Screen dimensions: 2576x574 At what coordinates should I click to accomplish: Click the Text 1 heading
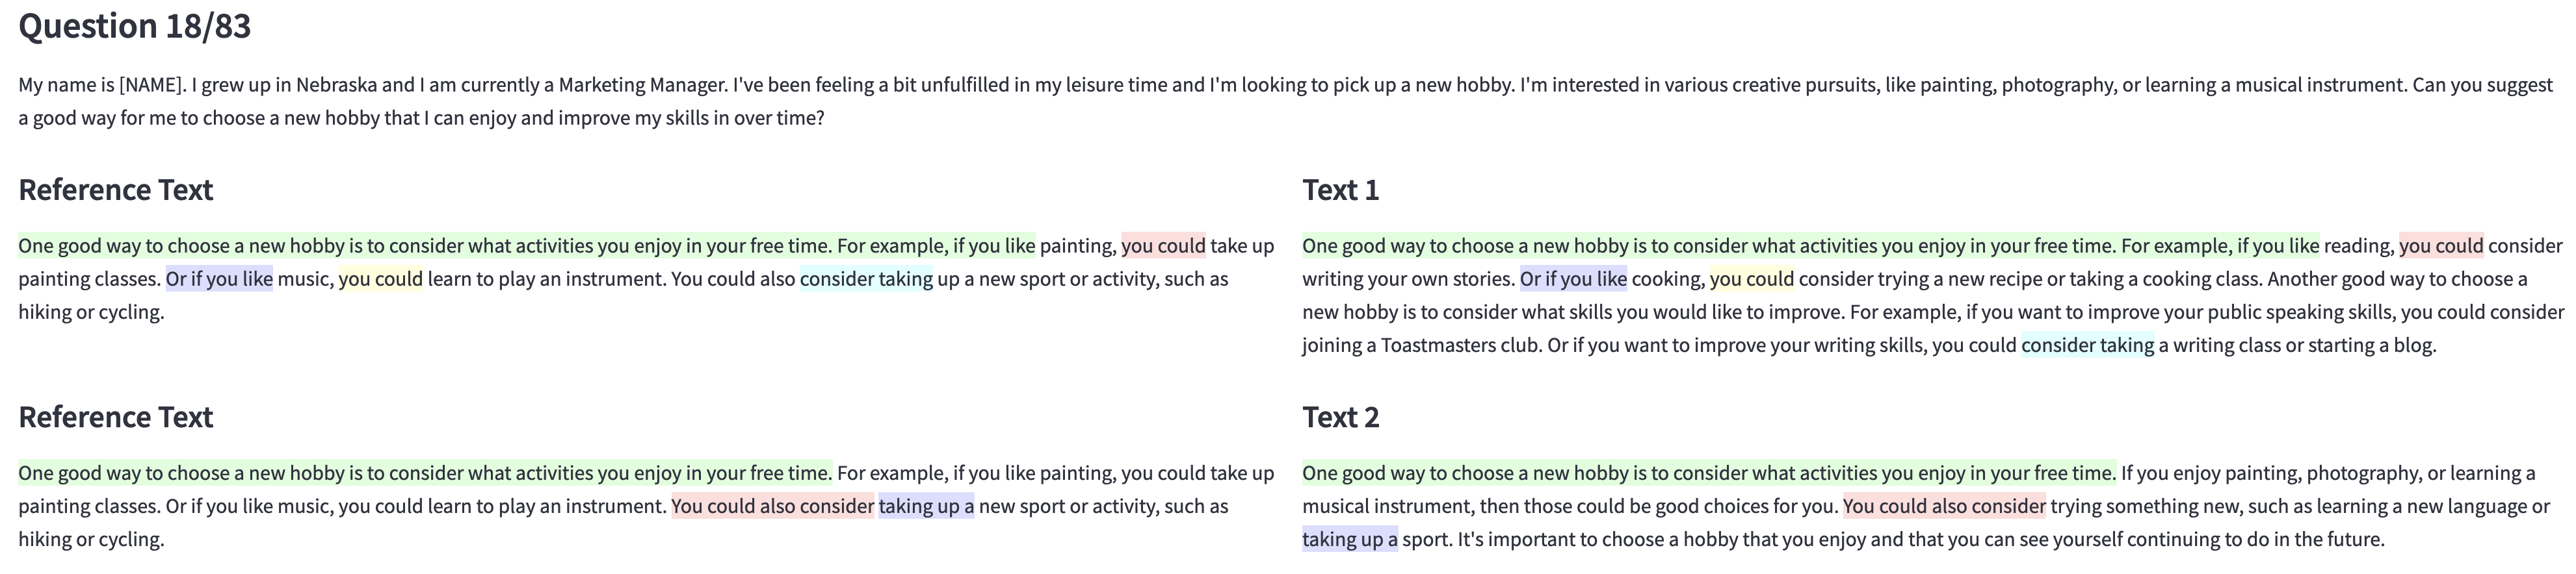(1340, 190)
